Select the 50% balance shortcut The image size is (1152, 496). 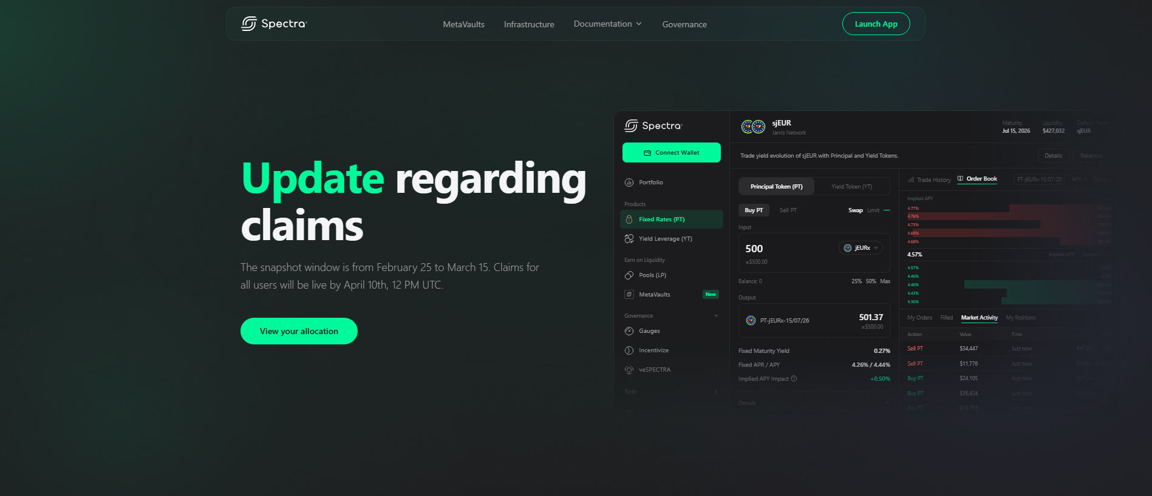pyautogui.click(x=871, y=281)
